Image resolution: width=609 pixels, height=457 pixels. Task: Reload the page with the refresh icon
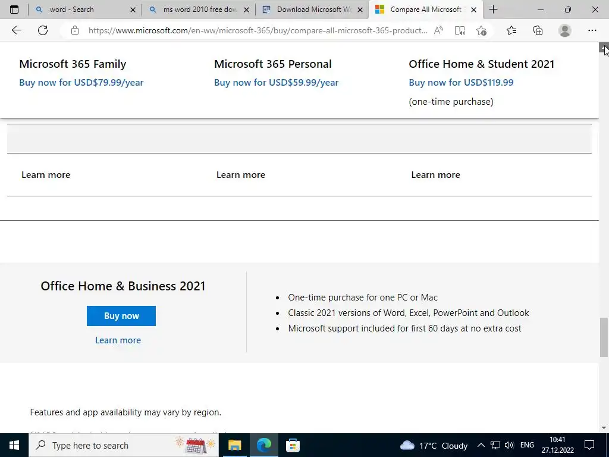pyautogui.click(x=43, y=30)
